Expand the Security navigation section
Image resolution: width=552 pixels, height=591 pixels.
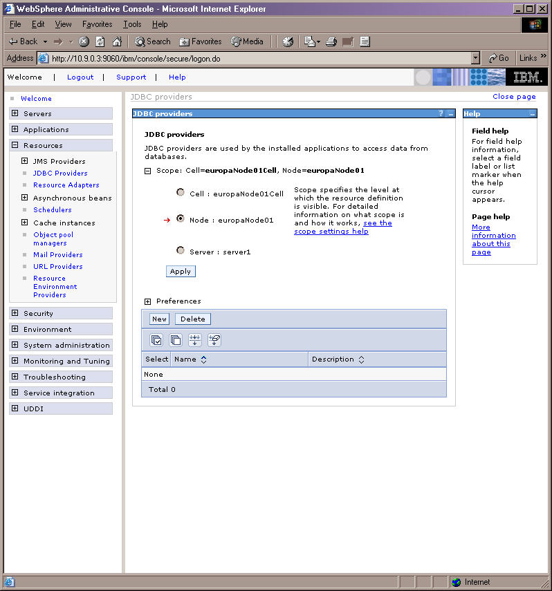click(x=15, y=313)
